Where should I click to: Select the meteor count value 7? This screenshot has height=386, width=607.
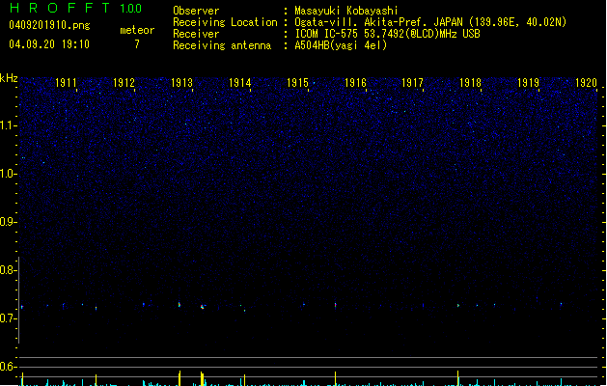tap(137, 44)
